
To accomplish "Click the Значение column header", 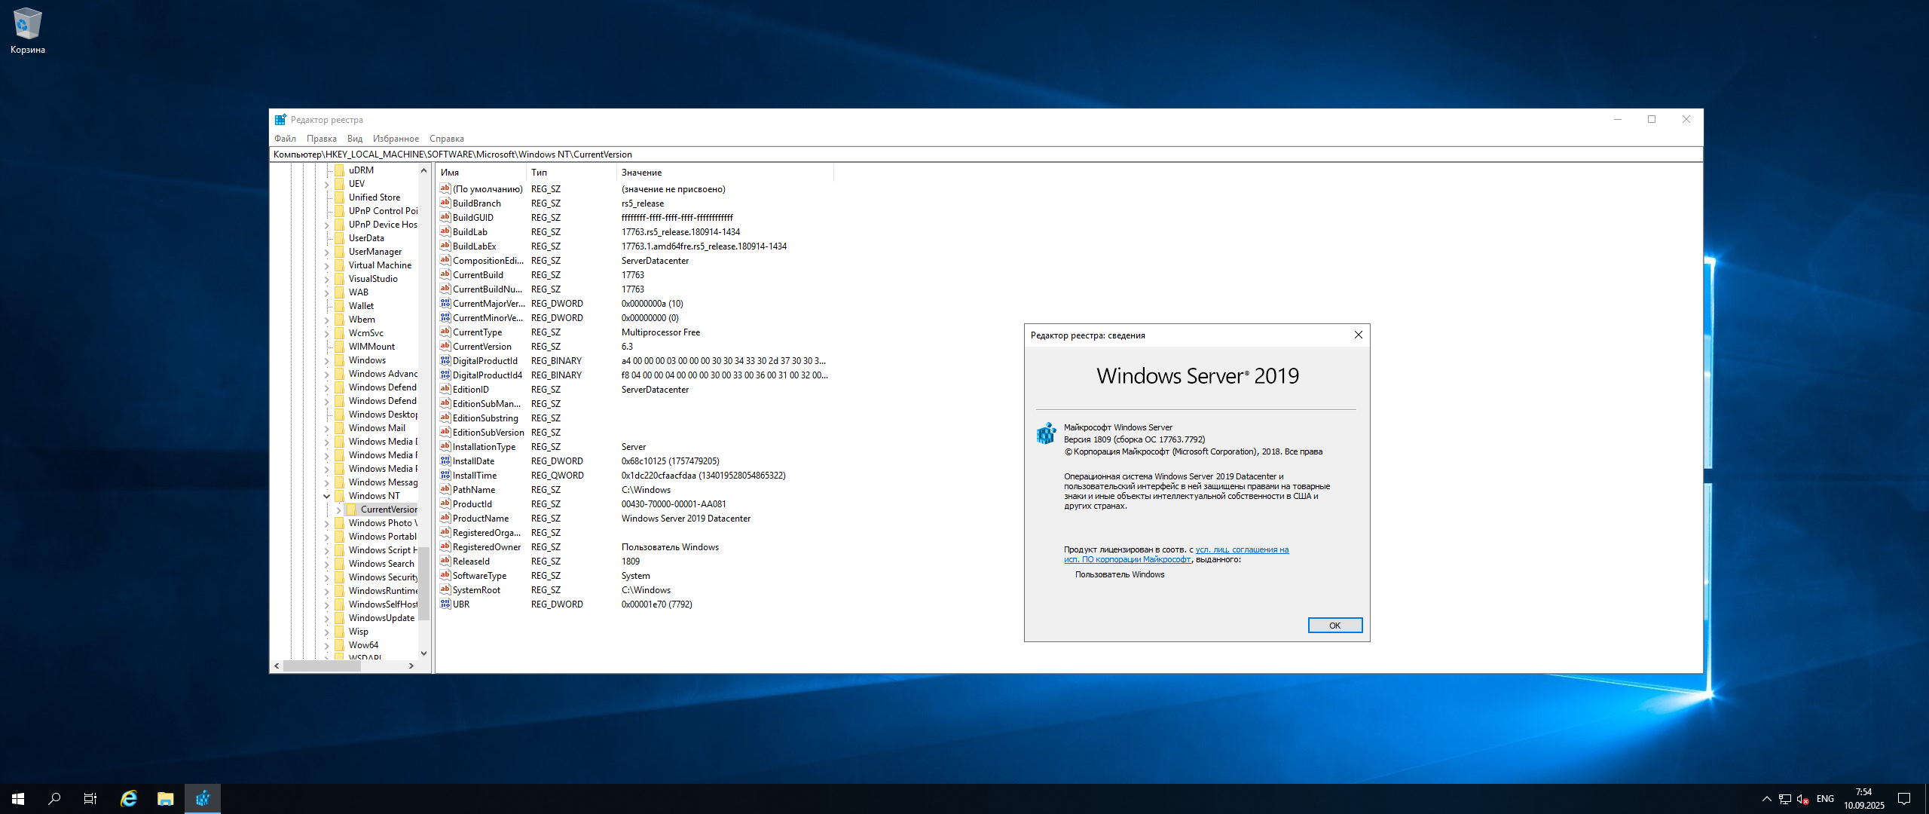I will (725, 173).
